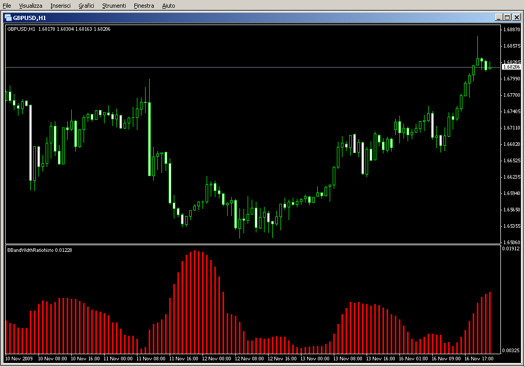The width and height of the screenshot is (525, 367).
Task: Open the Grafici menu
Action: (86, 6)
